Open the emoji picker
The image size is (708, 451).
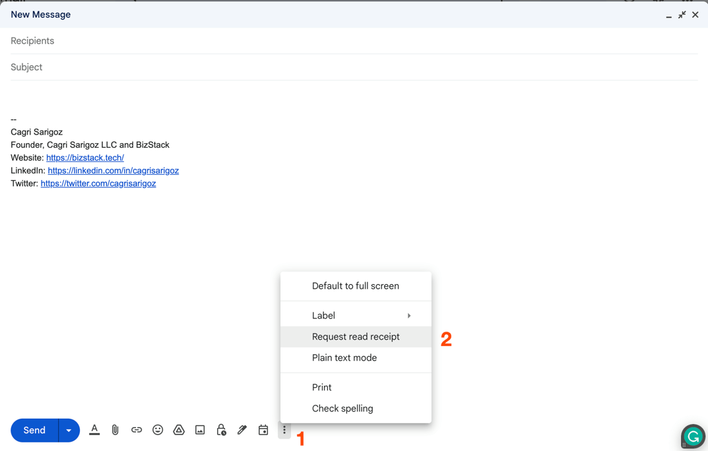(x=158, y=430)
